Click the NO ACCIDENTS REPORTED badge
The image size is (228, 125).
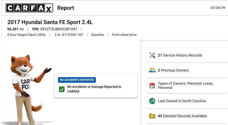point(77,80)
